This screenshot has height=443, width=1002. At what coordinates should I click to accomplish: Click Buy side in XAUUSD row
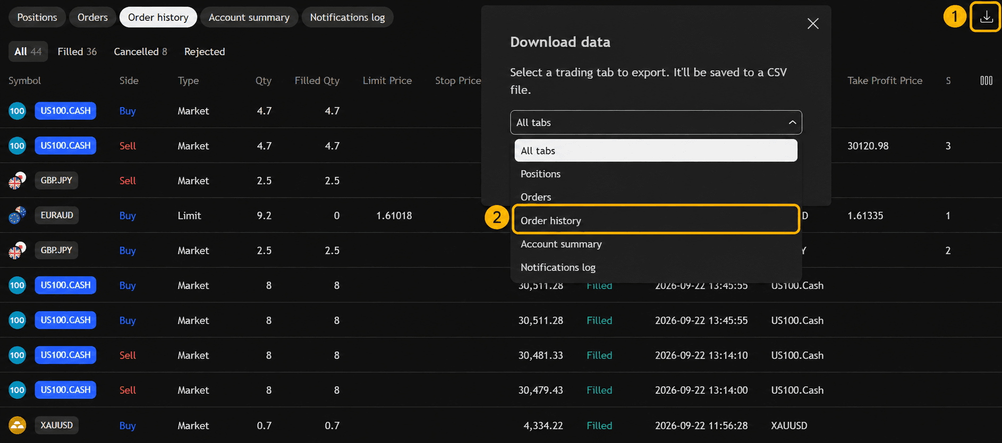128,425
